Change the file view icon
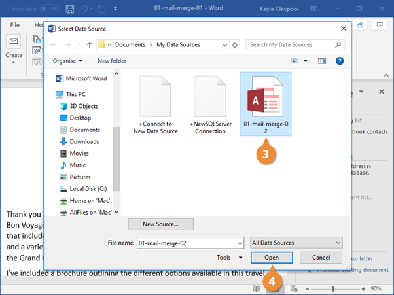This screenshot has width=394, height=295. (295, 61)
